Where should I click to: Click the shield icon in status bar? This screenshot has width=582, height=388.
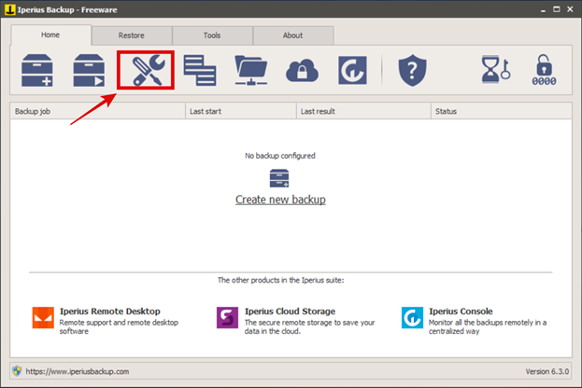(17, 371)
